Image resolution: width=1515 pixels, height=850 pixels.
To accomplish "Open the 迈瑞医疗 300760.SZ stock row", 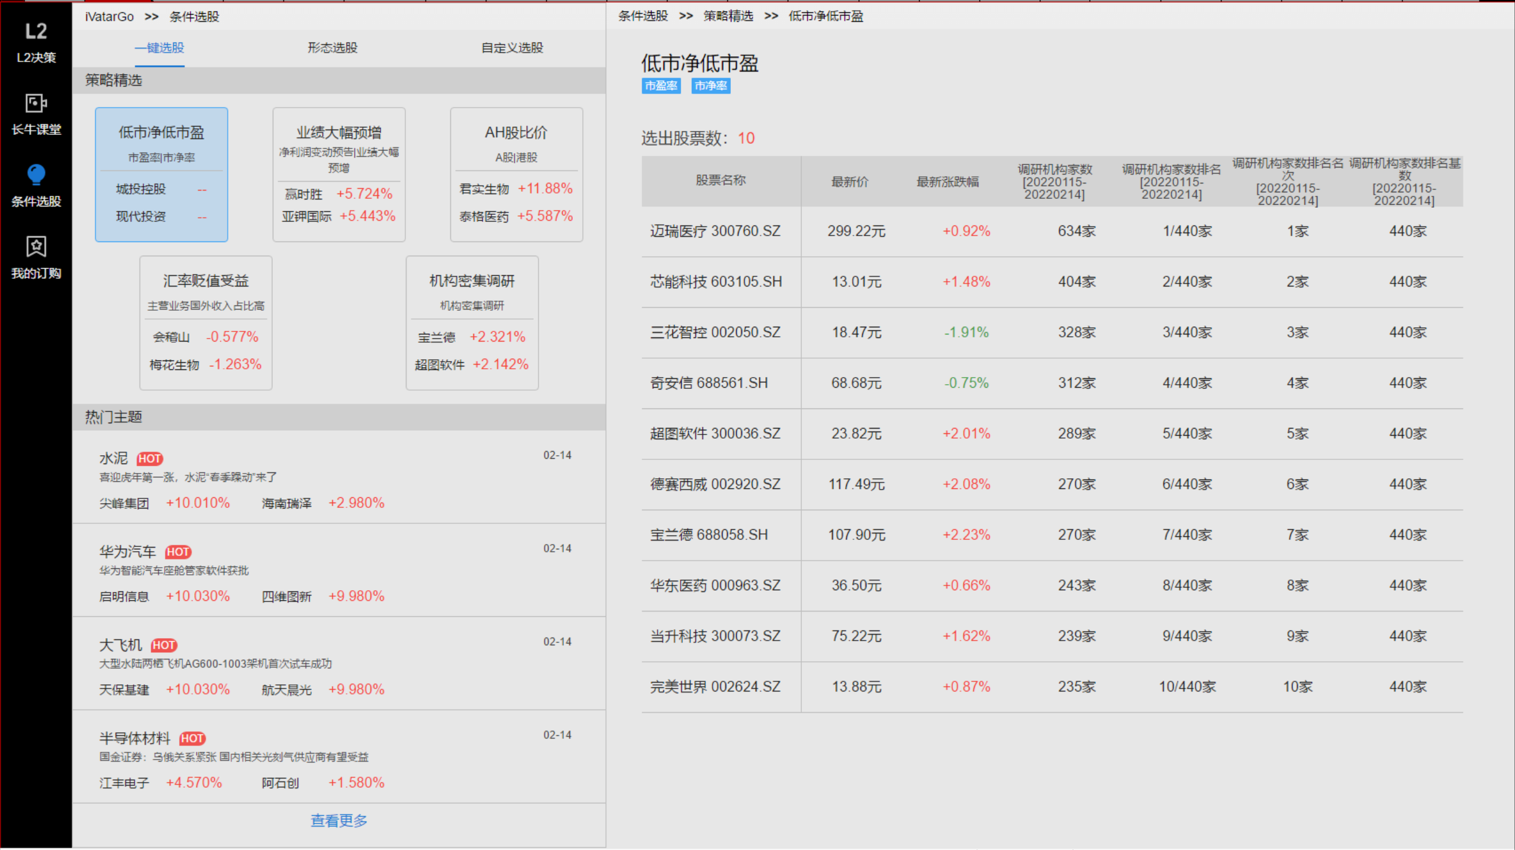I will tap(714, 231).
